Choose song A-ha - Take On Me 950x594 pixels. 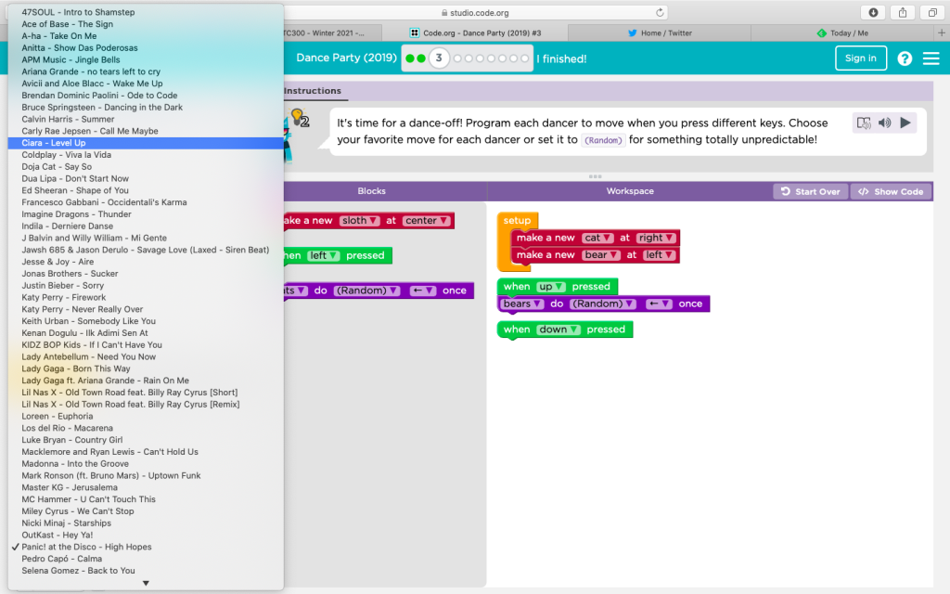pos(146,36)
